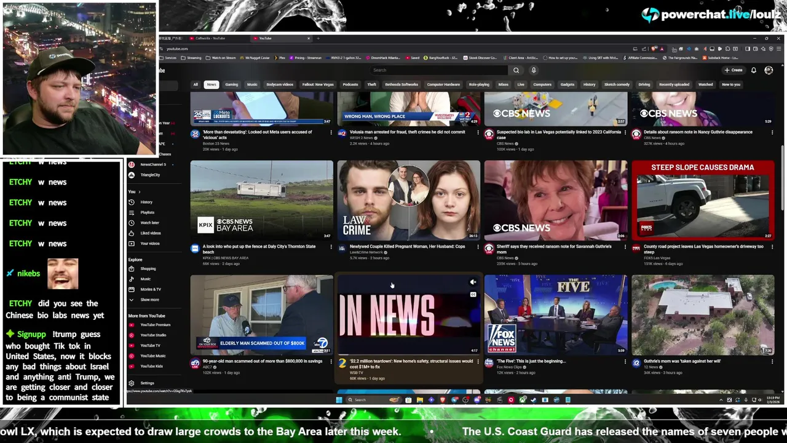The image size is (787, 443).
Task: Open more options for Sheriff ransom note video
Action: click(x=625, y=247)
